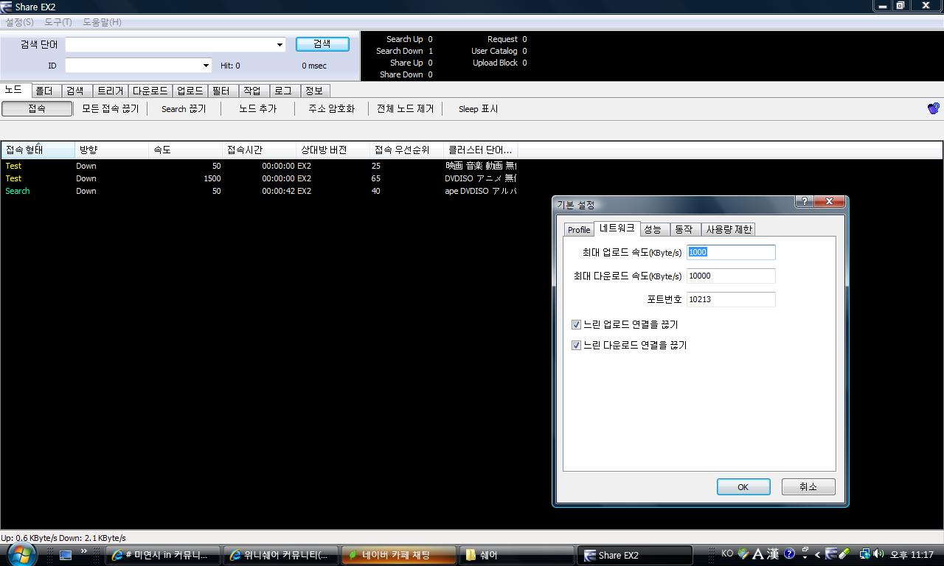Click the help question button in dialog title
This screenshot has height=566, width=944.
click(x=805, y=201)
